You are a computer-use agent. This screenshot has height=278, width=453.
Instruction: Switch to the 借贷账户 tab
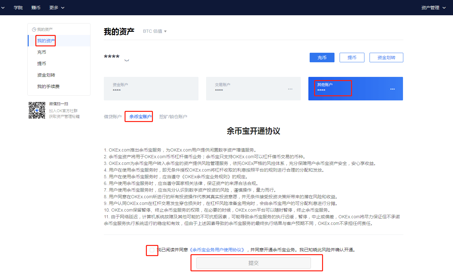113,117
